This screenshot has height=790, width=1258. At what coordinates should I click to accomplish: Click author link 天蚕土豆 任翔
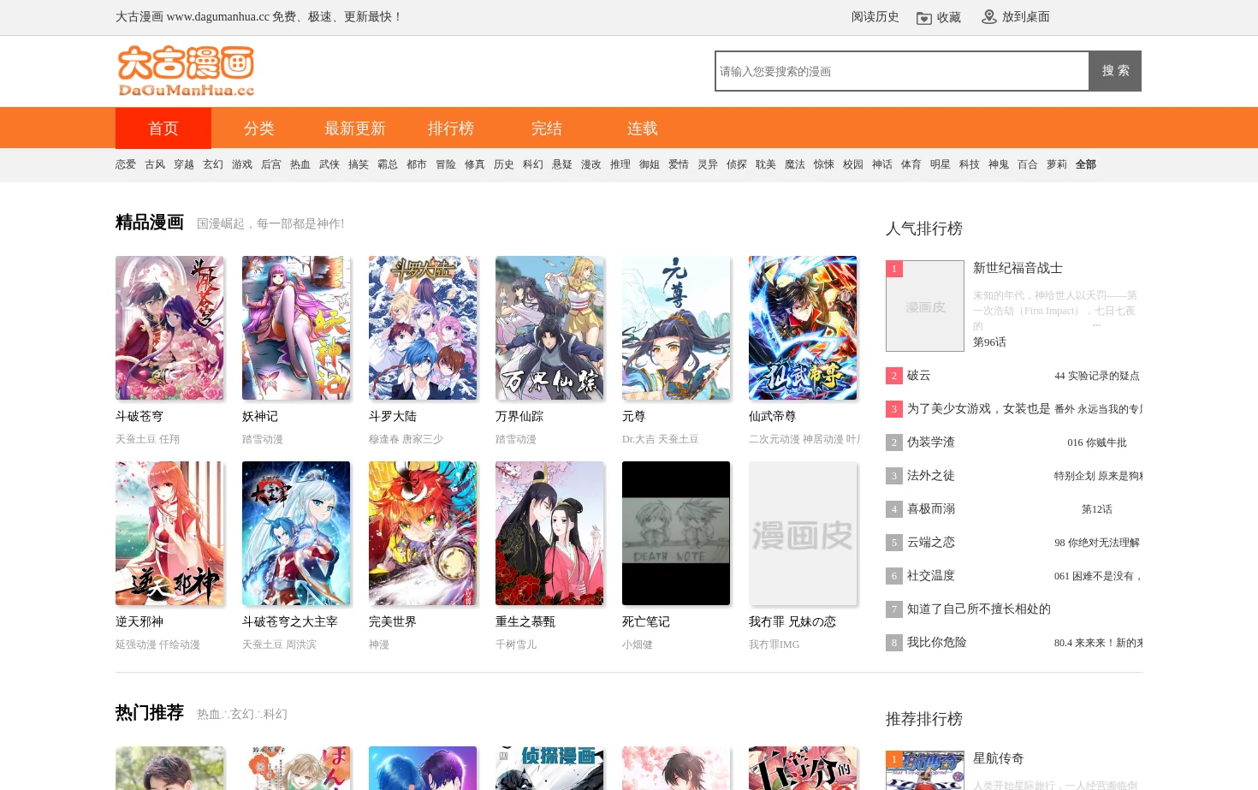point(148,439)
